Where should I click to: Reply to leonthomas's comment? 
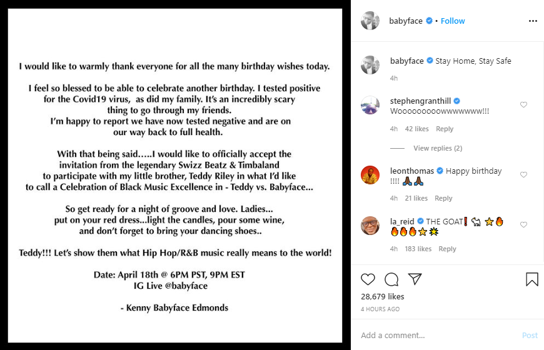coord(443,198)
